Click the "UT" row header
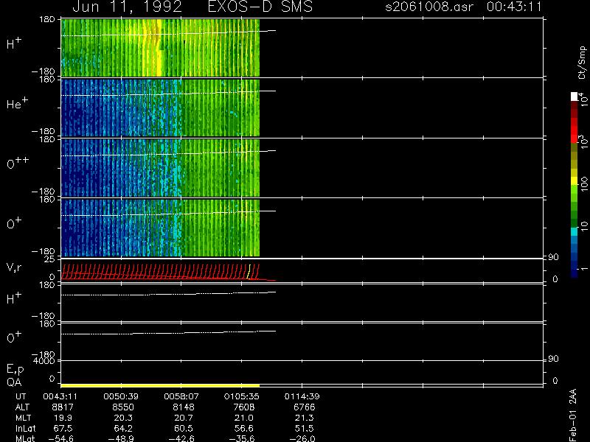590x442 pixels. click(21, 396)
